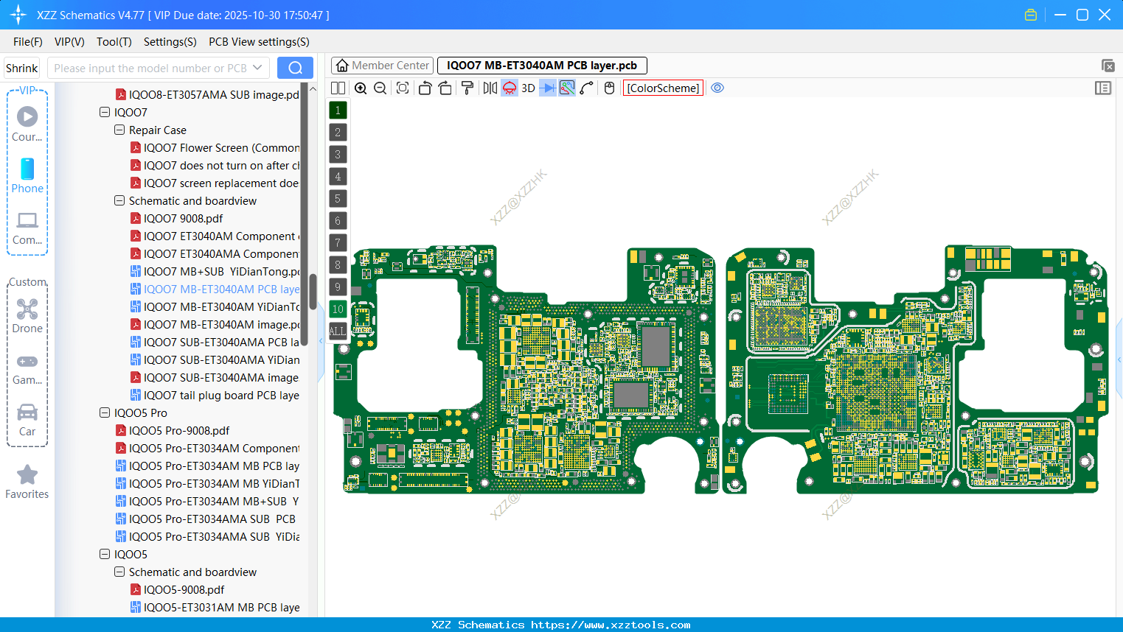Viewport: 1123px width, 632px height.
Task: Open the model number search dropdown
Action: click(x=260, y=67)
